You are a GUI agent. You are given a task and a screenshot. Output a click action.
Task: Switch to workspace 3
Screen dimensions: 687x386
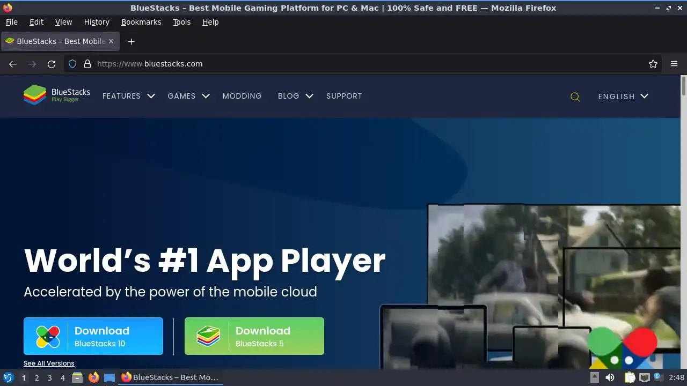49,377
